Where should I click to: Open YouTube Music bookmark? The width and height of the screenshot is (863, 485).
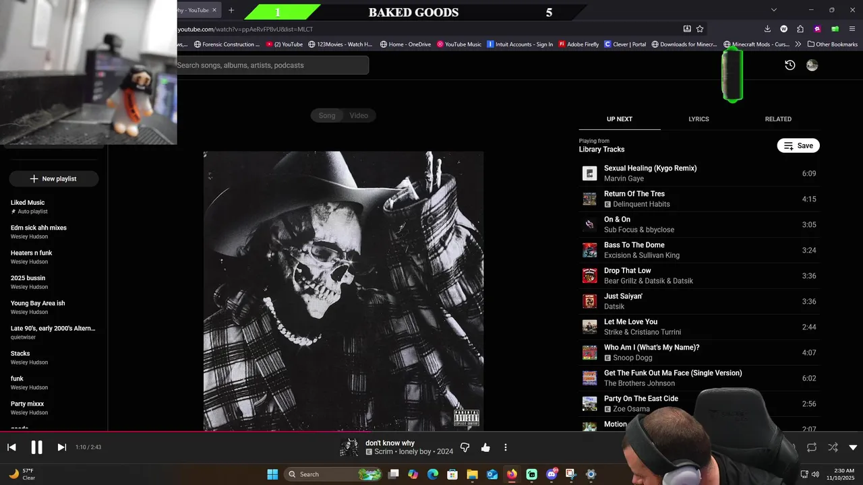(x=459, y=44)
